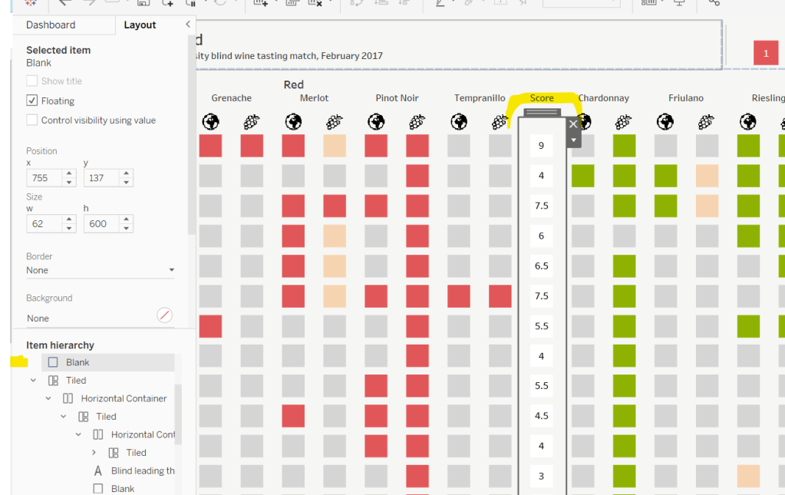Open the Background color picker swatch

164,315
